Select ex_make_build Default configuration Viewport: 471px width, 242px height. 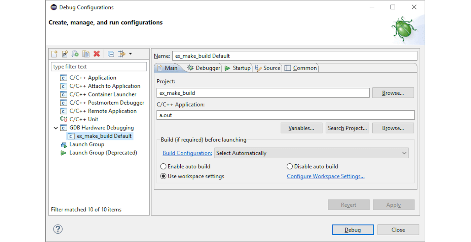point(100,136)
